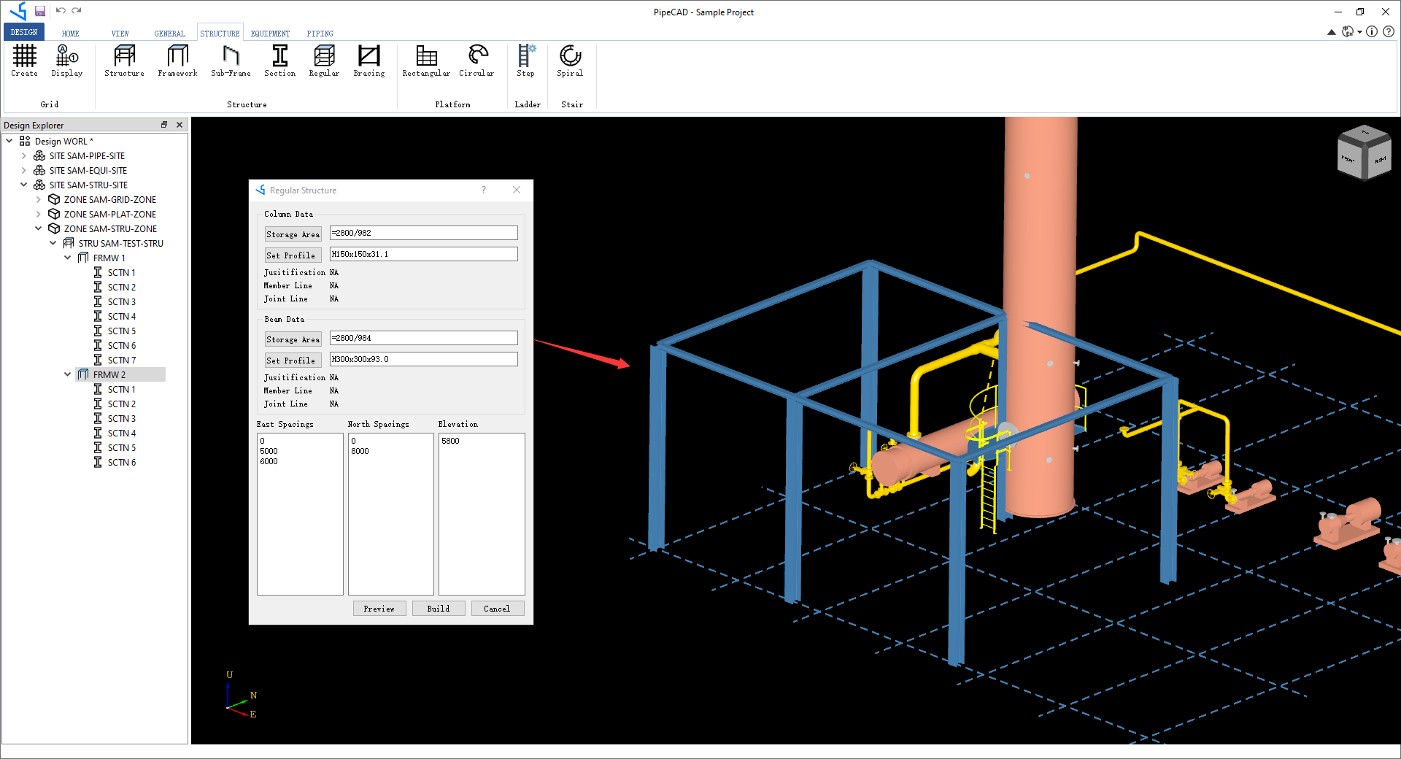Open the Bracing tool
Screen dimensions: 1401x759
pos(369,62)
